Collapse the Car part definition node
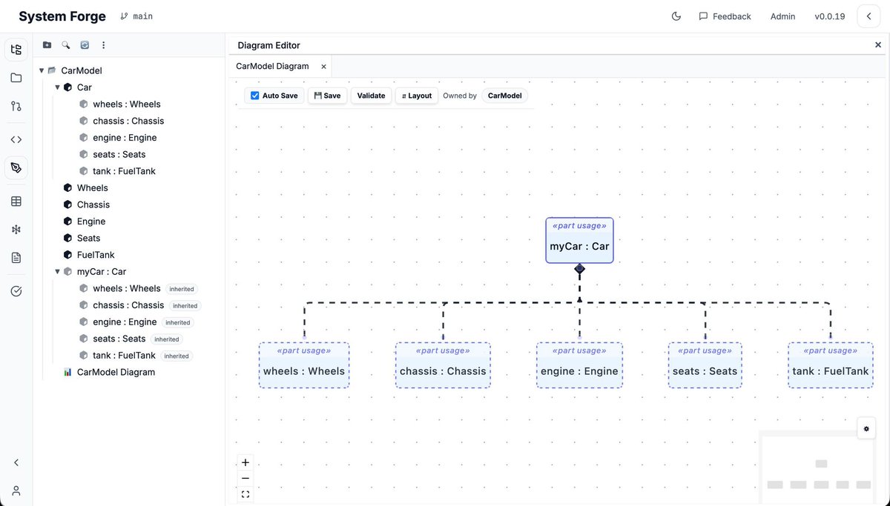The image size is (890, 506). (x=57, y=87)
